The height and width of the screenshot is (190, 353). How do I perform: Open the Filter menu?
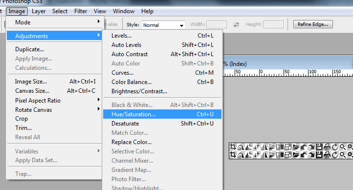point(81,11)
